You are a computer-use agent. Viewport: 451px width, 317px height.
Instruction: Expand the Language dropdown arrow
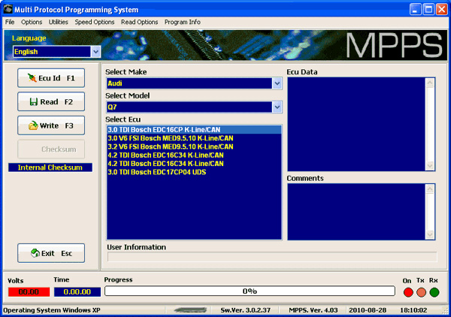pos(95,52)
